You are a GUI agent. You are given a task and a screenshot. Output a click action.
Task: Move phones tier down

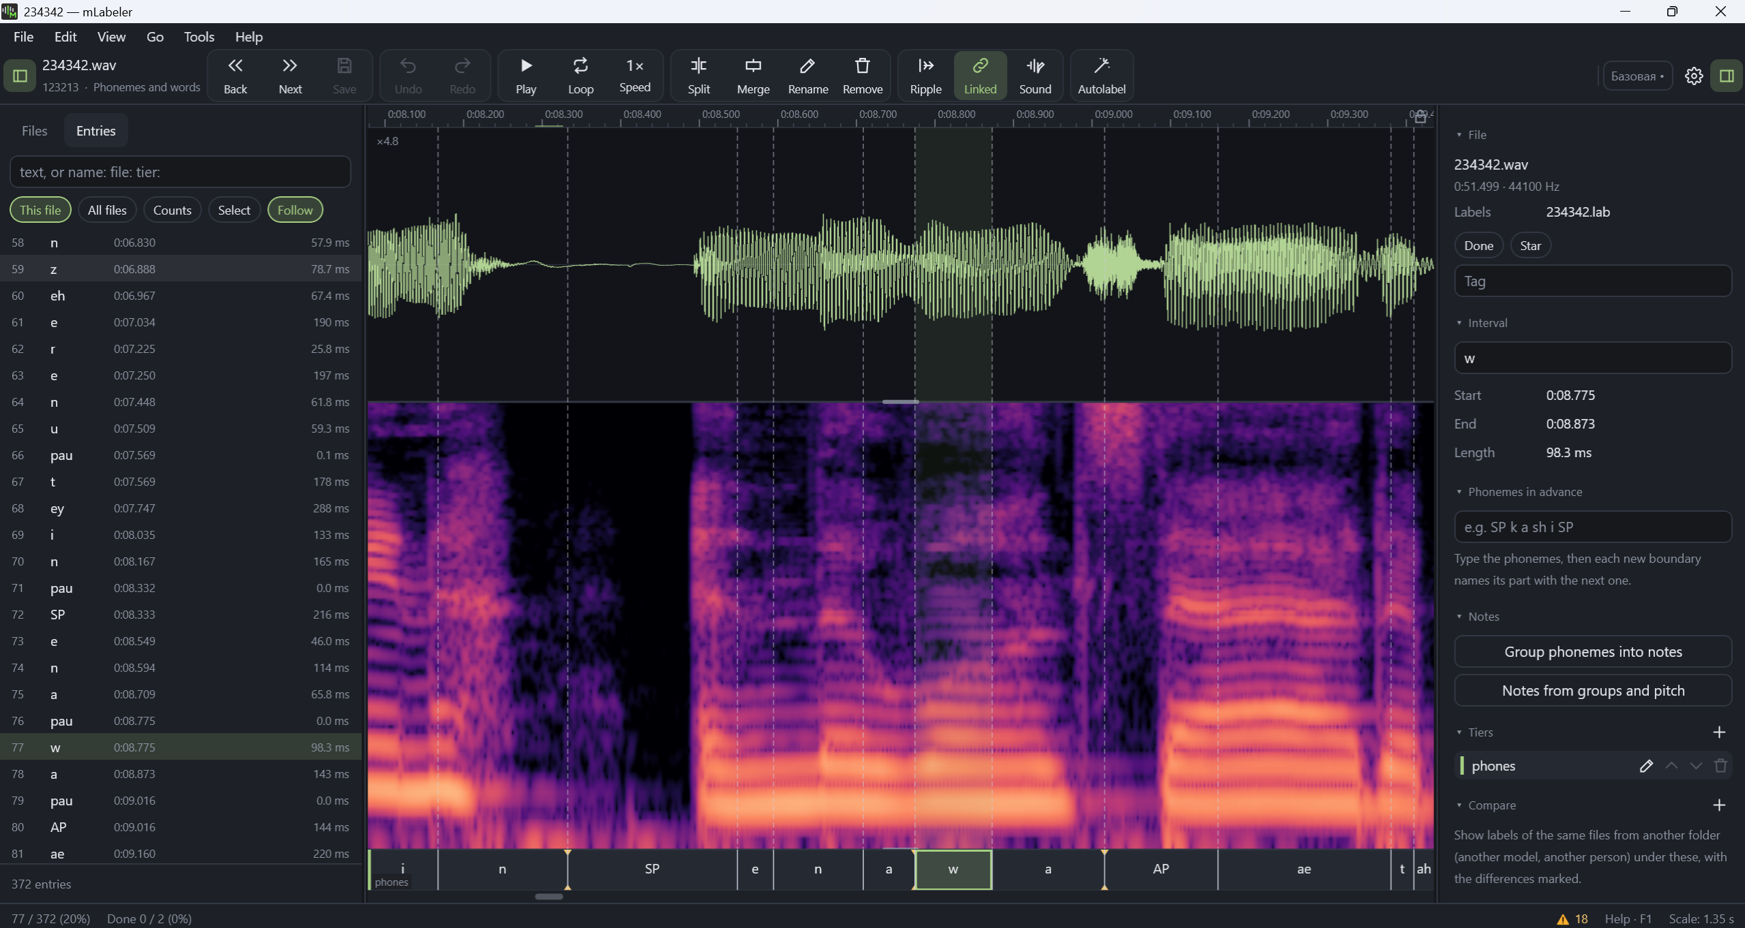point(1696,766)
